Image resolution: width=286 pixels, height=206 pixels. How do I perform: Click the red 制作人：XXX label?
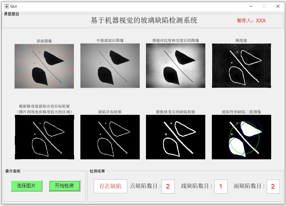[x=251, y=20]
